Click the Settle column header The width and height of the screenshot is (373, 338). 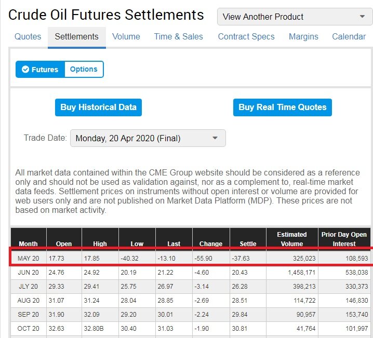click(x=248, y=244)
